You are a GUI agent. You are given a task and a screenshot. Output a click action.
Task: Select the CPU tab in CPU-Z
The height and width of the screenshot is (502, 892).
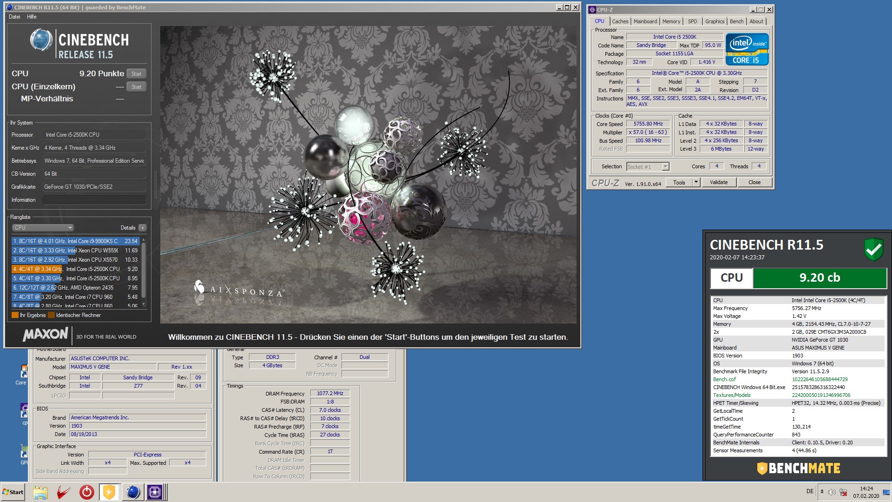pos(599,21)
